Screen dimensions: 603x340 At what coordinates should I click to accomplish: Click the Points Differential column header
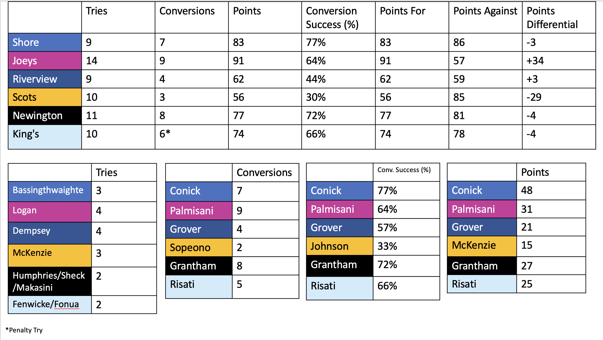coord(558,18)
